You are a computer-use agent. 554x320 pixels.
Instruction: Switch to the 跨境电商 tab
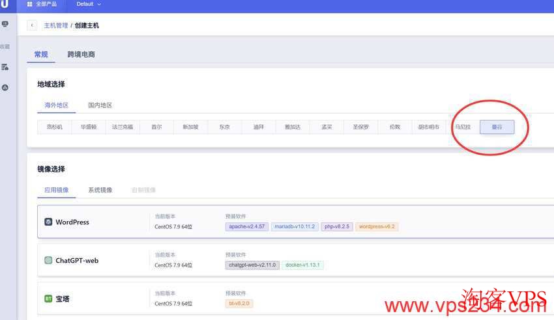coord(81,54)
